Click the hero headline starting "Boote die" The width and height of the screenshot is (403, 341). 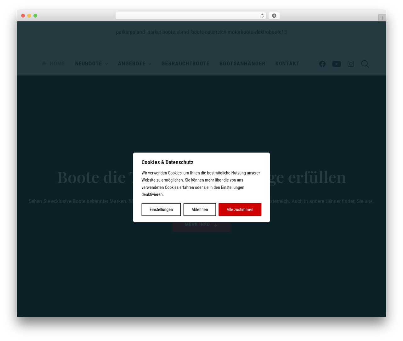click(x=201, y=177)
